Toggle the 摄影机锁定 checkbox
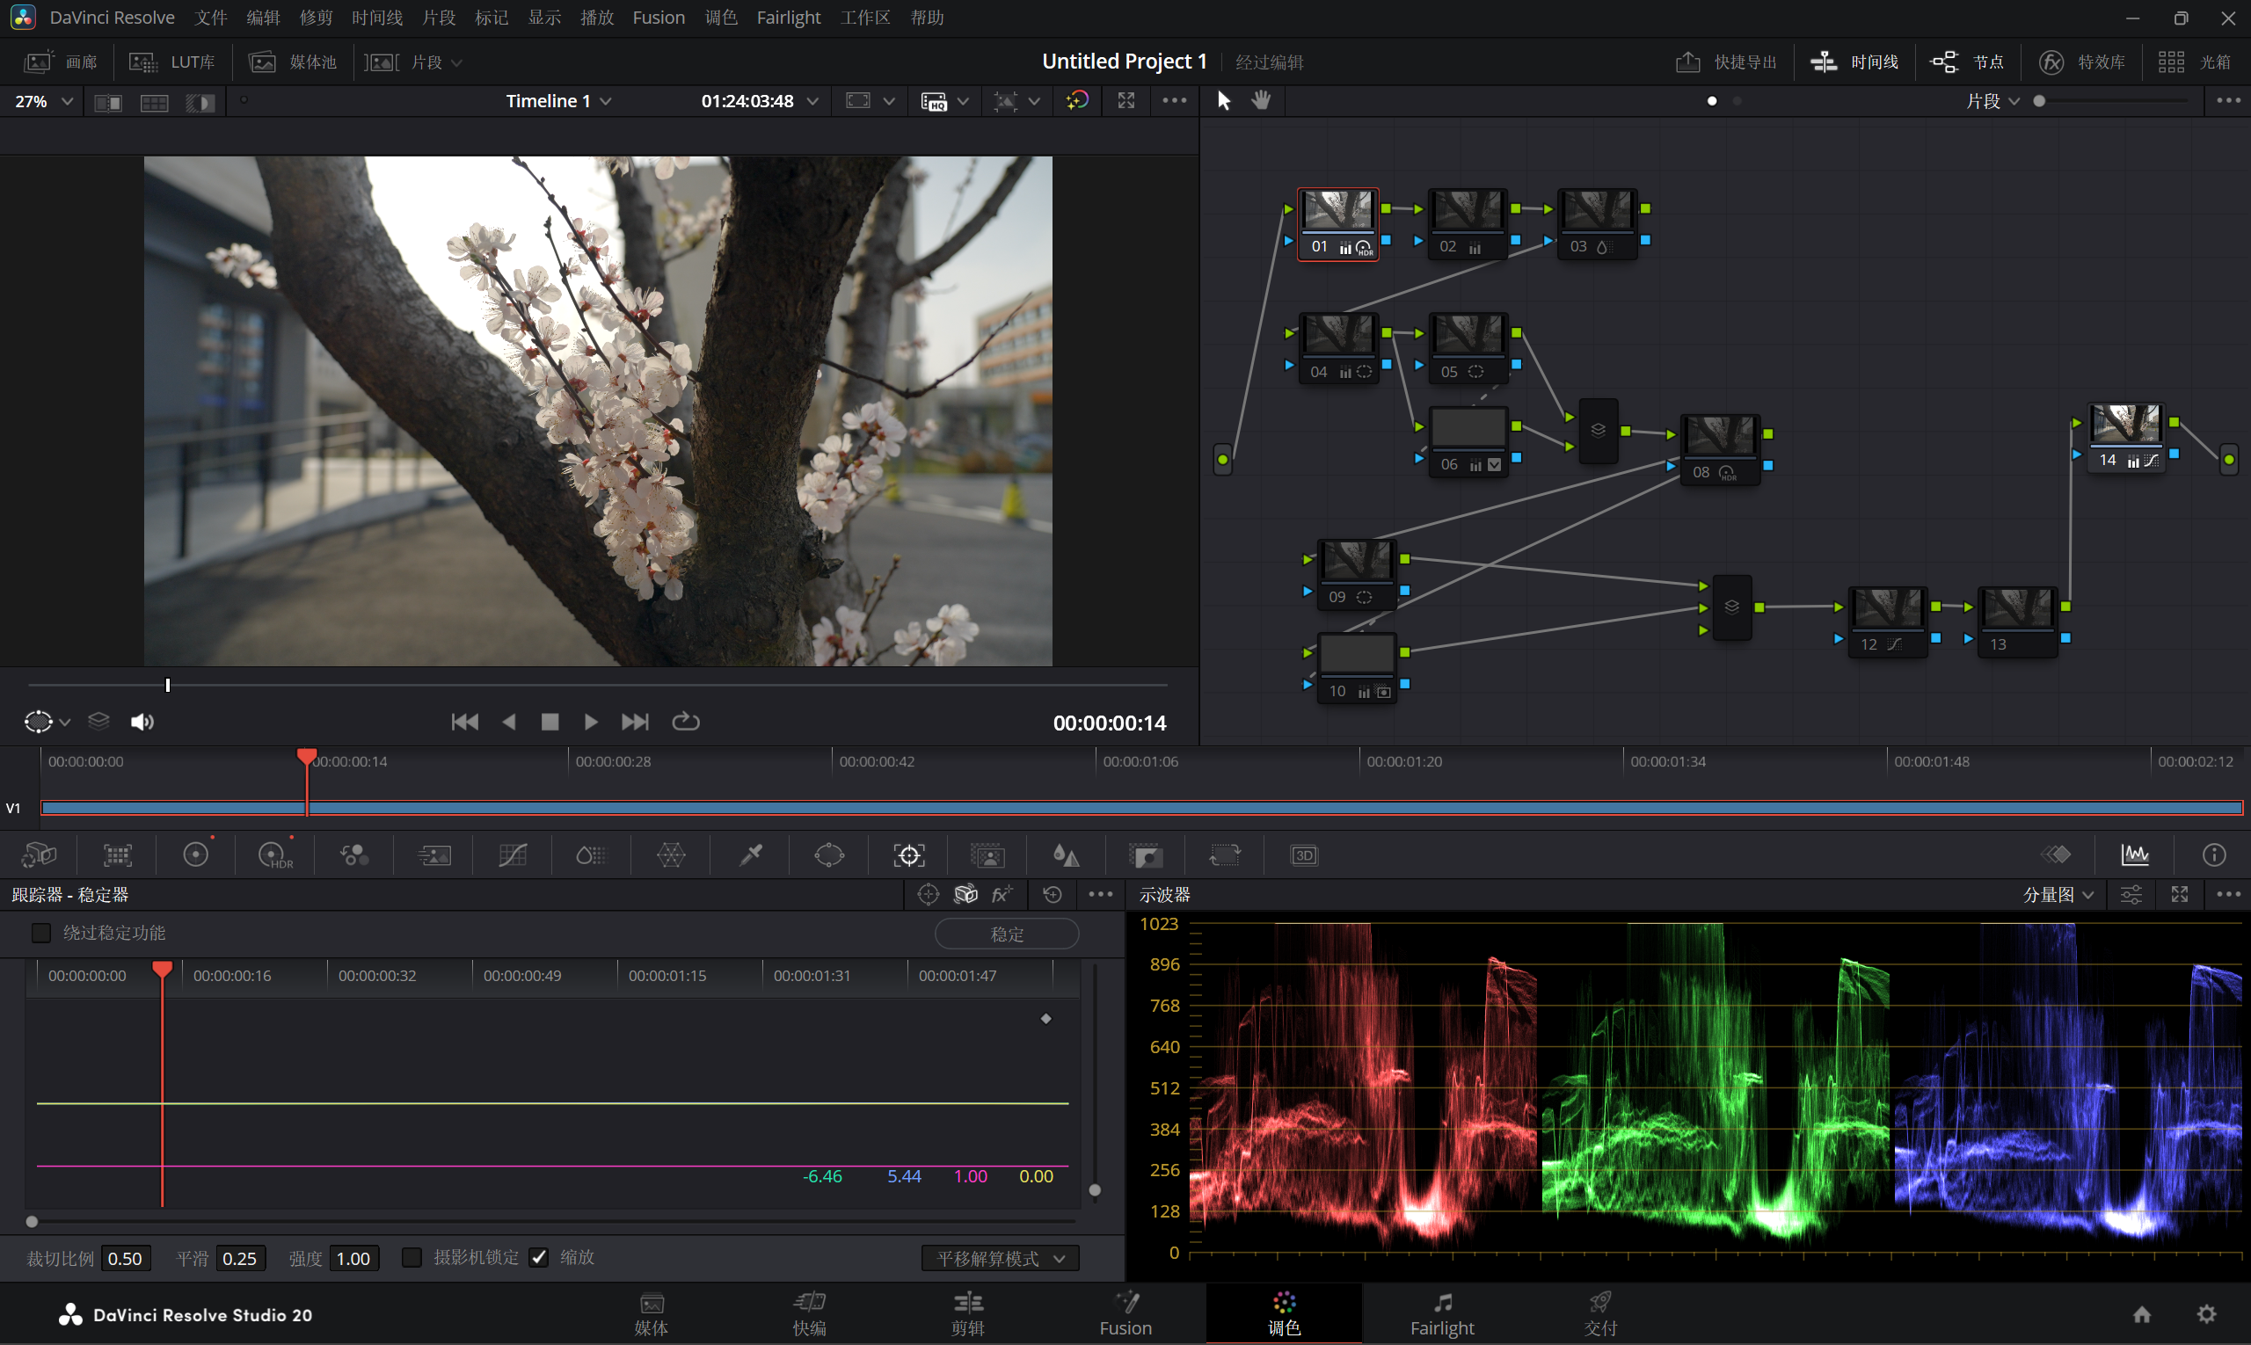Screen dimensions: 2251x1345 pos(412,1257)
